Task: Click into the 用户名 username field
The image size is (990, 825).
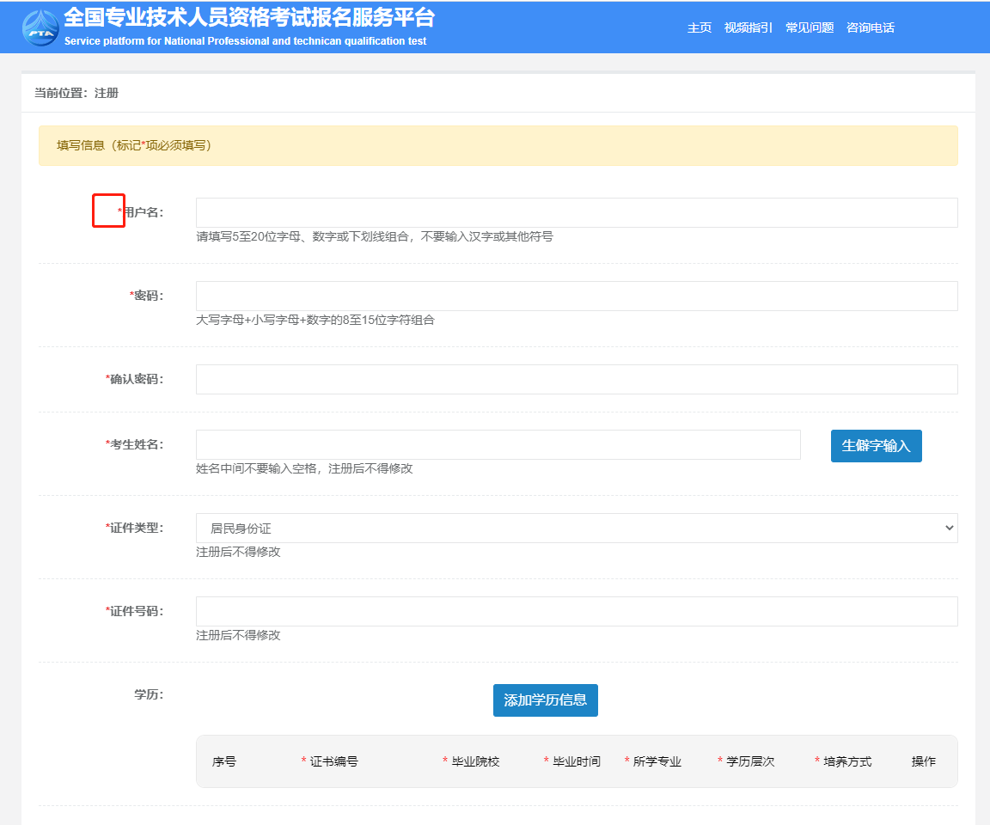Action: (x=576, y=212)
